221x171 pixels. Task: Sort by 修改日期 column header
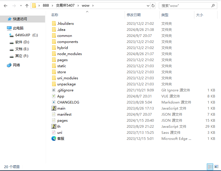click(134, 15)
